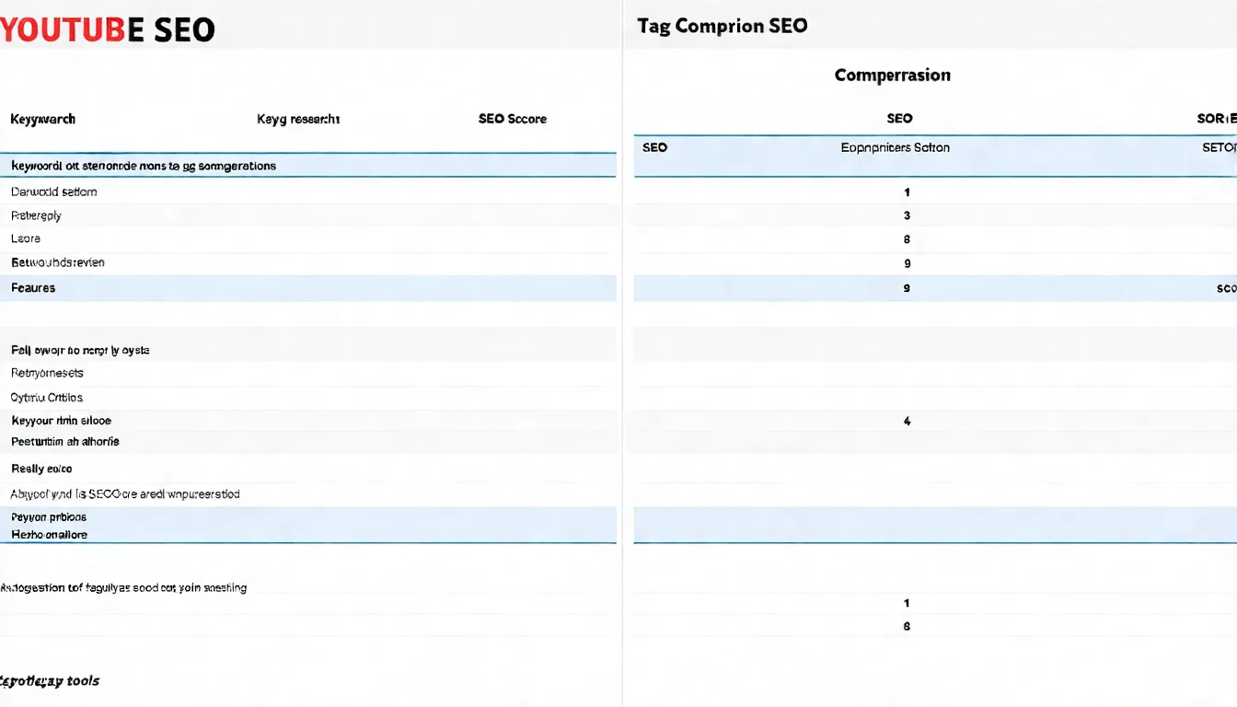The width and height of the screenshot is (1237, 707).
Task: Click the Hezho cmallore entry
Action: [x=49, y=535]
